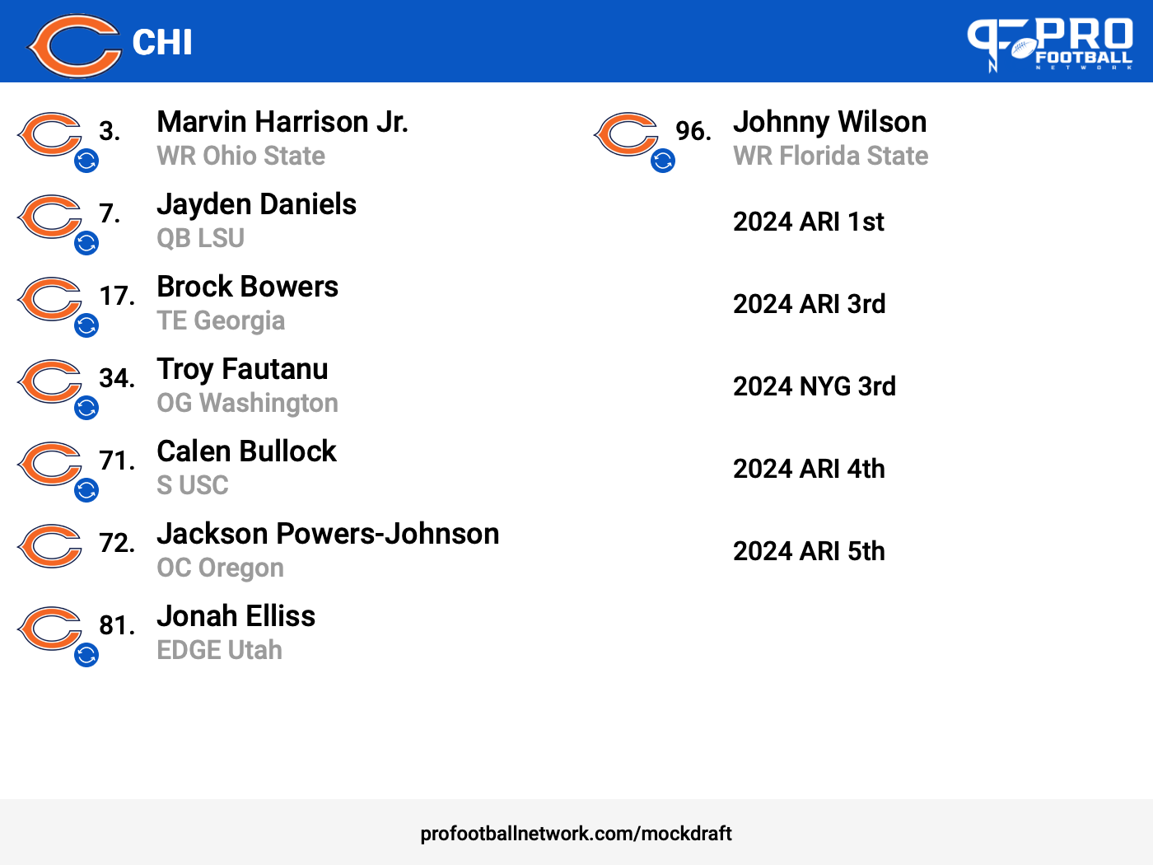1153x865 pixels.
Task: Click Bears logo next to pick 72
Action: (49, 545)
